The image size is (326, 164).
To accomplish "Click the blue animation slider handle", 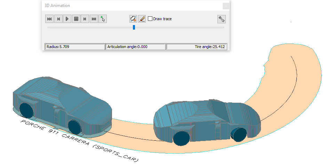I will (x=134, y=27).
